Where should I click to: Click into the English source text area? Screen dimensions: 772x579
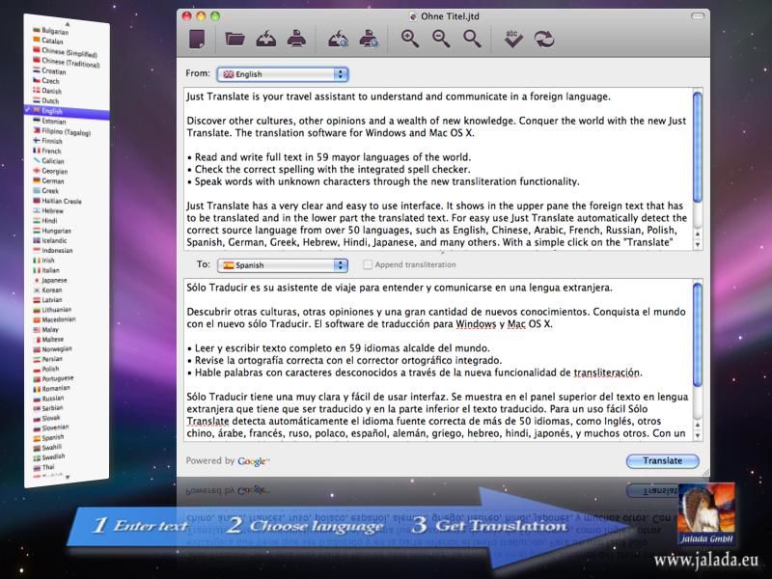pyautogui.click(x=437, y=169)
